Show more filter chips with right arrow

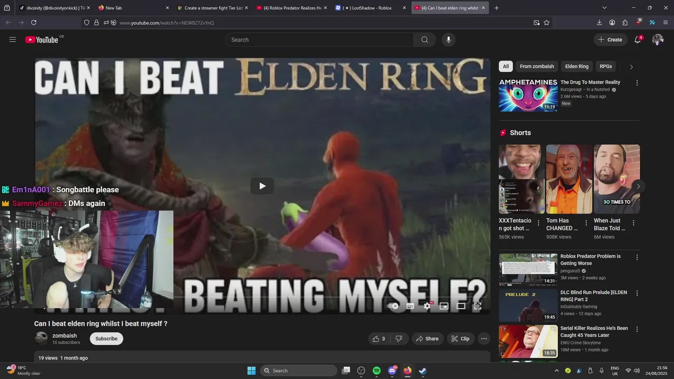631,67
